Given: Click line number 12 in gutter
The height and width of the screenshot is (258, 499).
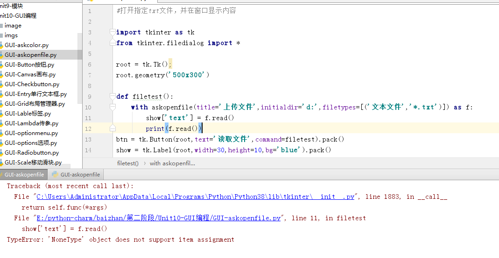Looking at the screenshot, I should [88, 129].
